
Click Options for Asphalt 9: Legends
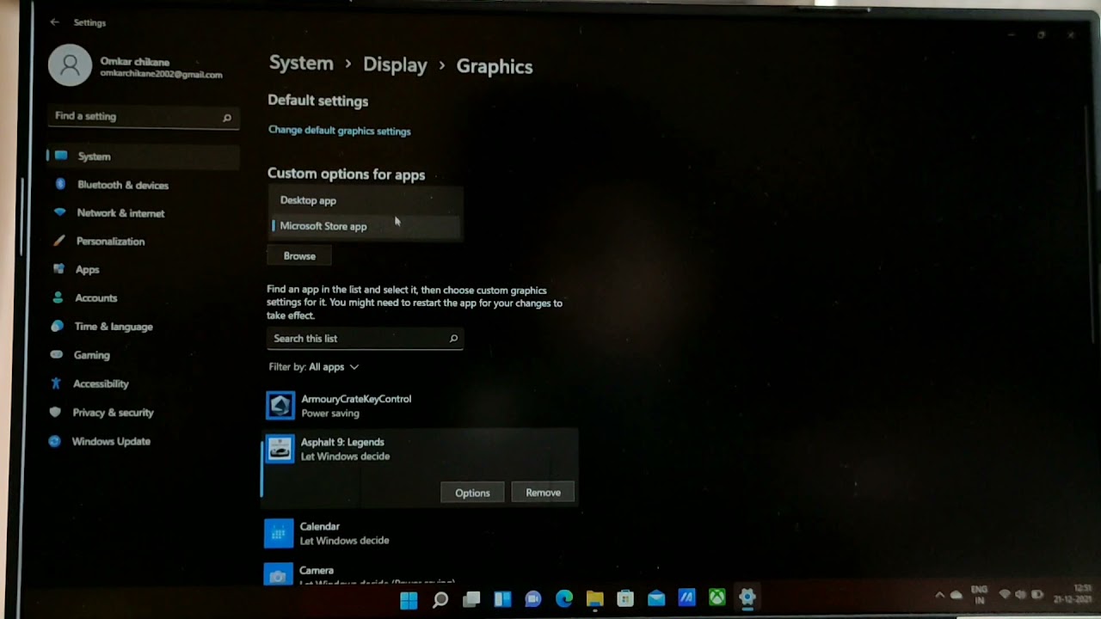pos(472,493)
